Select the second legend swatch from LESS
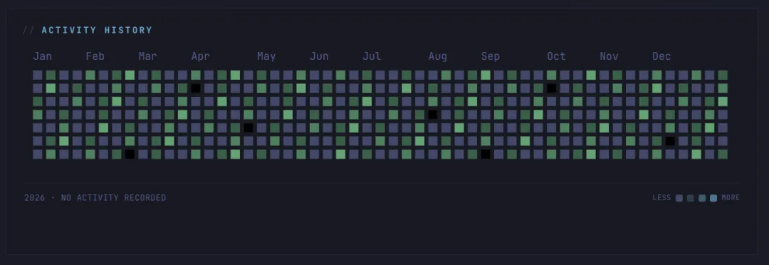769x265 pixels. pos(691,198)
